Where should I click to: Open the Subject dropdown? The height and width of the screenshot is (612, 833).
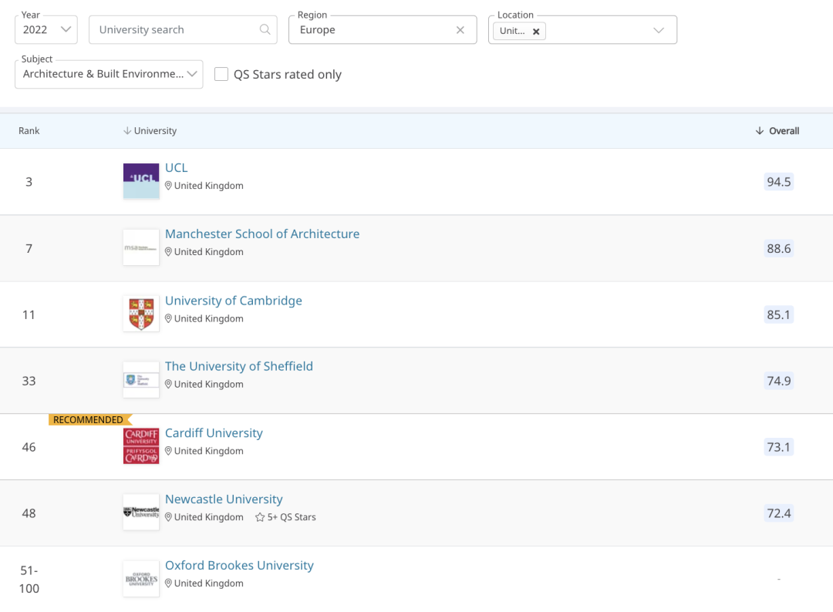[109, 74]
